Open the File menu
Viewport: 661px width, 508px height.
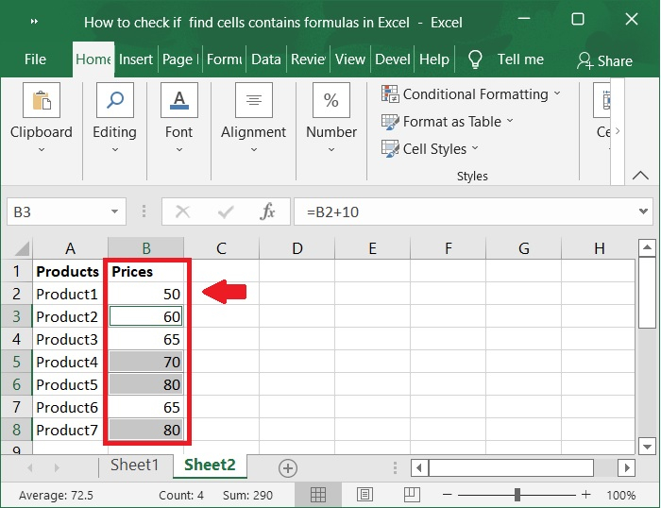click(35, 59)
